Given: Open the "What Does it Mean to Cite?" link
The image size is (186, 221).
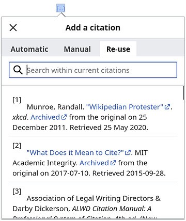Looking at the screenshot, I should pyautogui.click(x=75, y=152).
